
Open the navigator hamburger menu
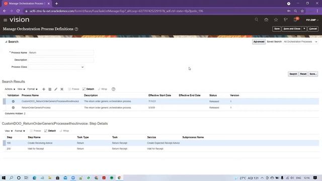(x=6, y=20)
